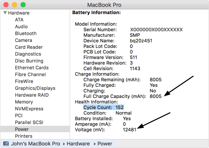209x148 pixels.
Task: Click Charging value No
Action: tap(153, 91)
